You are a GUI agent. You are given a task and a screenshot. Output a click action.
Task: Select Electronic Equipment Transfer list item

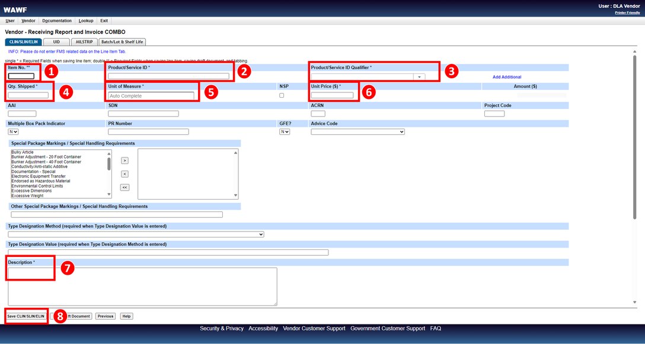pyautogui.click(x=39, y=176)
